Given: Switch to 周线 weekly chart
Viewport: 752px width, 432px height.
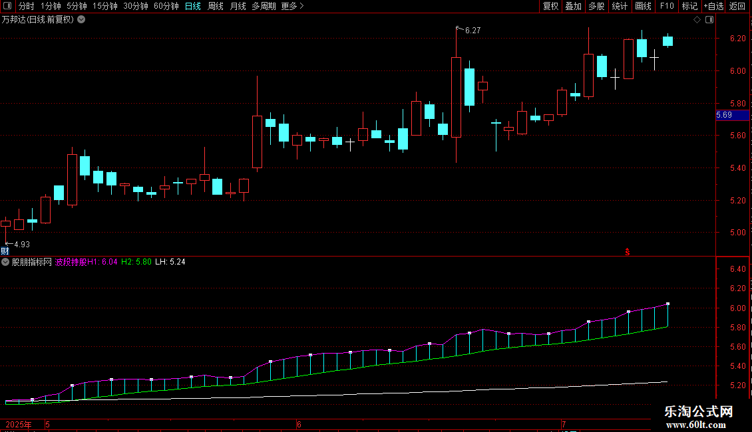Looking at the screenshot, I should point(216,6).
